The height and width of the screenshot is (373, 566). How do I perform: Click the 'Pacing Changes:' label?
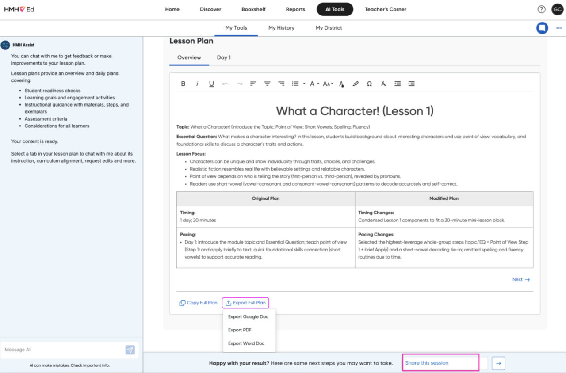[376, 235]
